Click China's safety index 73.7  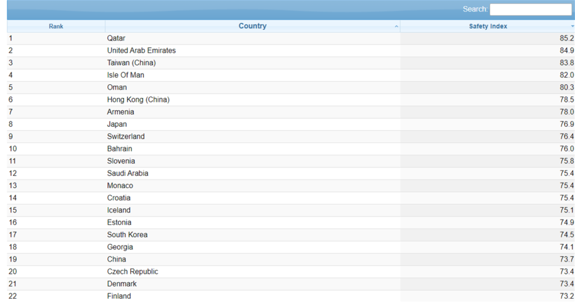tap(567, 259)
